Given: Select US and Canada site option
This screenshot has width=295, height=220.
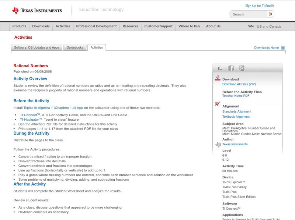Looking at the screenshot, I should pyautogui.click(x=269, y=26).
